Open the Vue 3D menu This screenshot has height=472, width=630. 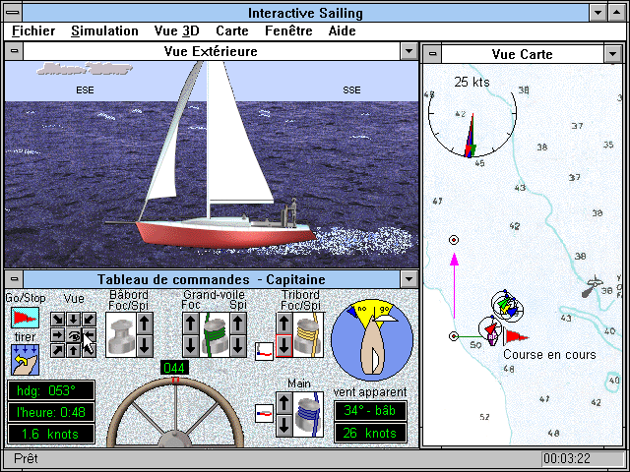tap(177, 30)
